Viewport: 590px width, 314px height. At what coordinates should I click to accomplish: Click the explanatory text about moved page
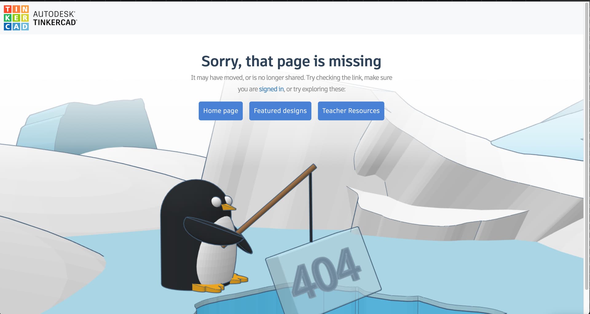pos(291,83)
